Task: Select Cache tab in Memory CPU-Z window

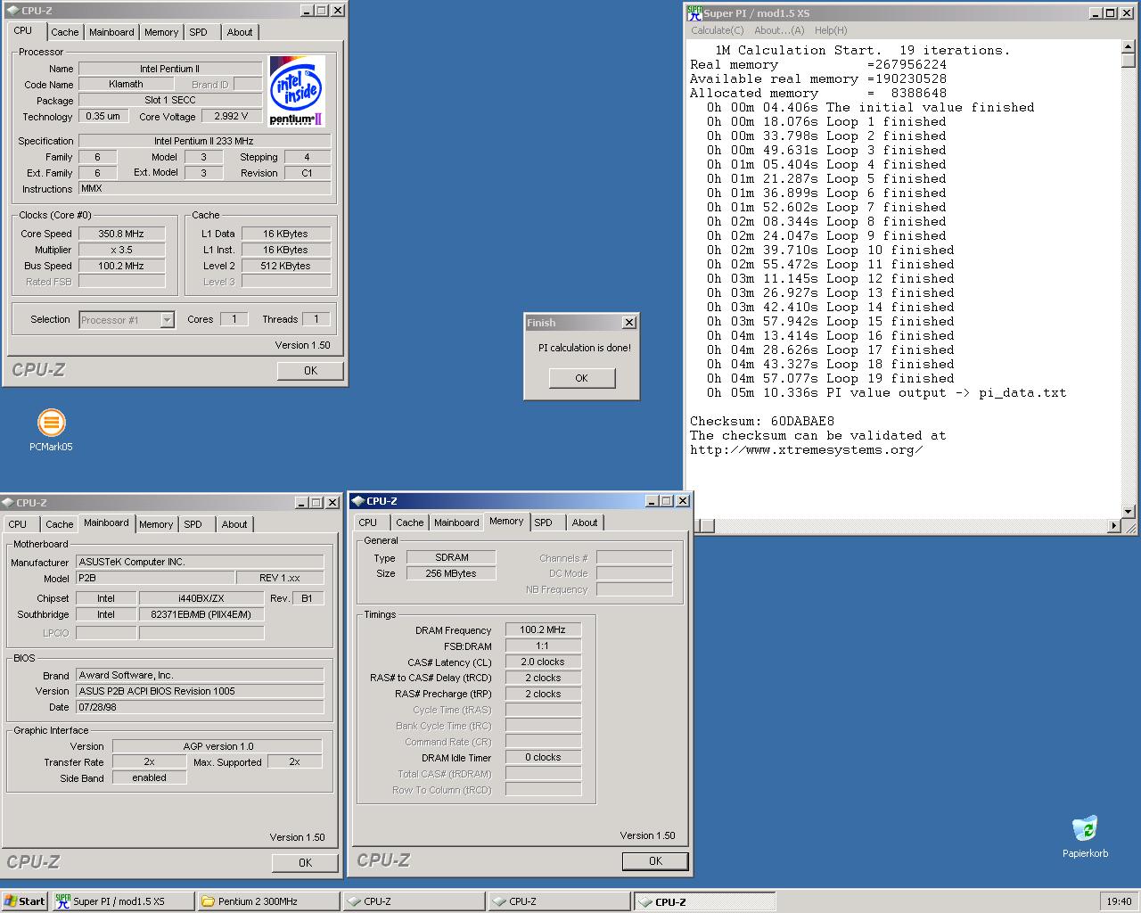Action: pos(409,522)
